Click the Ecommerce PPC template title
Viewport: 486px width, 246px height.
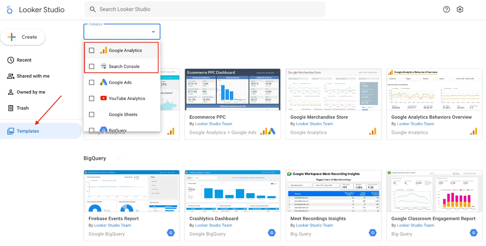[x=207, y=117]
